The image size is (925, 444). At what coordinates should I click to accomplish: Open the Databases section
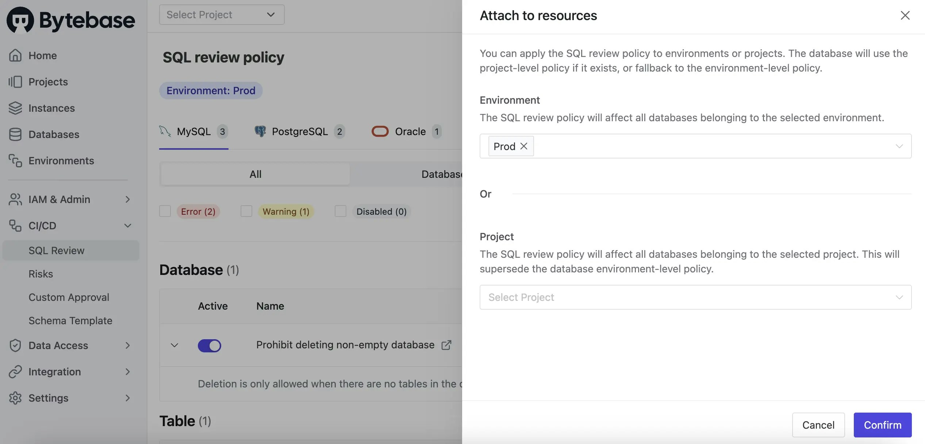(53, 134)
